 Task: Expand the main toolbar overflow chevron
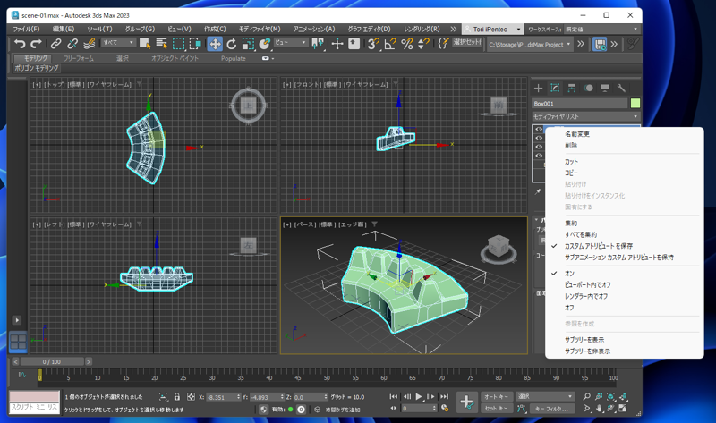point(580,44)
